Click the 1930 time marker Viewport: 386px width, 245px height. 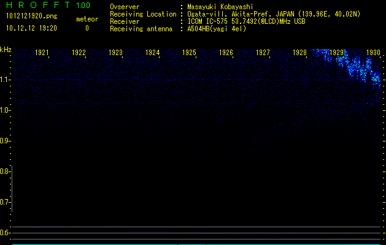[373, 52]
